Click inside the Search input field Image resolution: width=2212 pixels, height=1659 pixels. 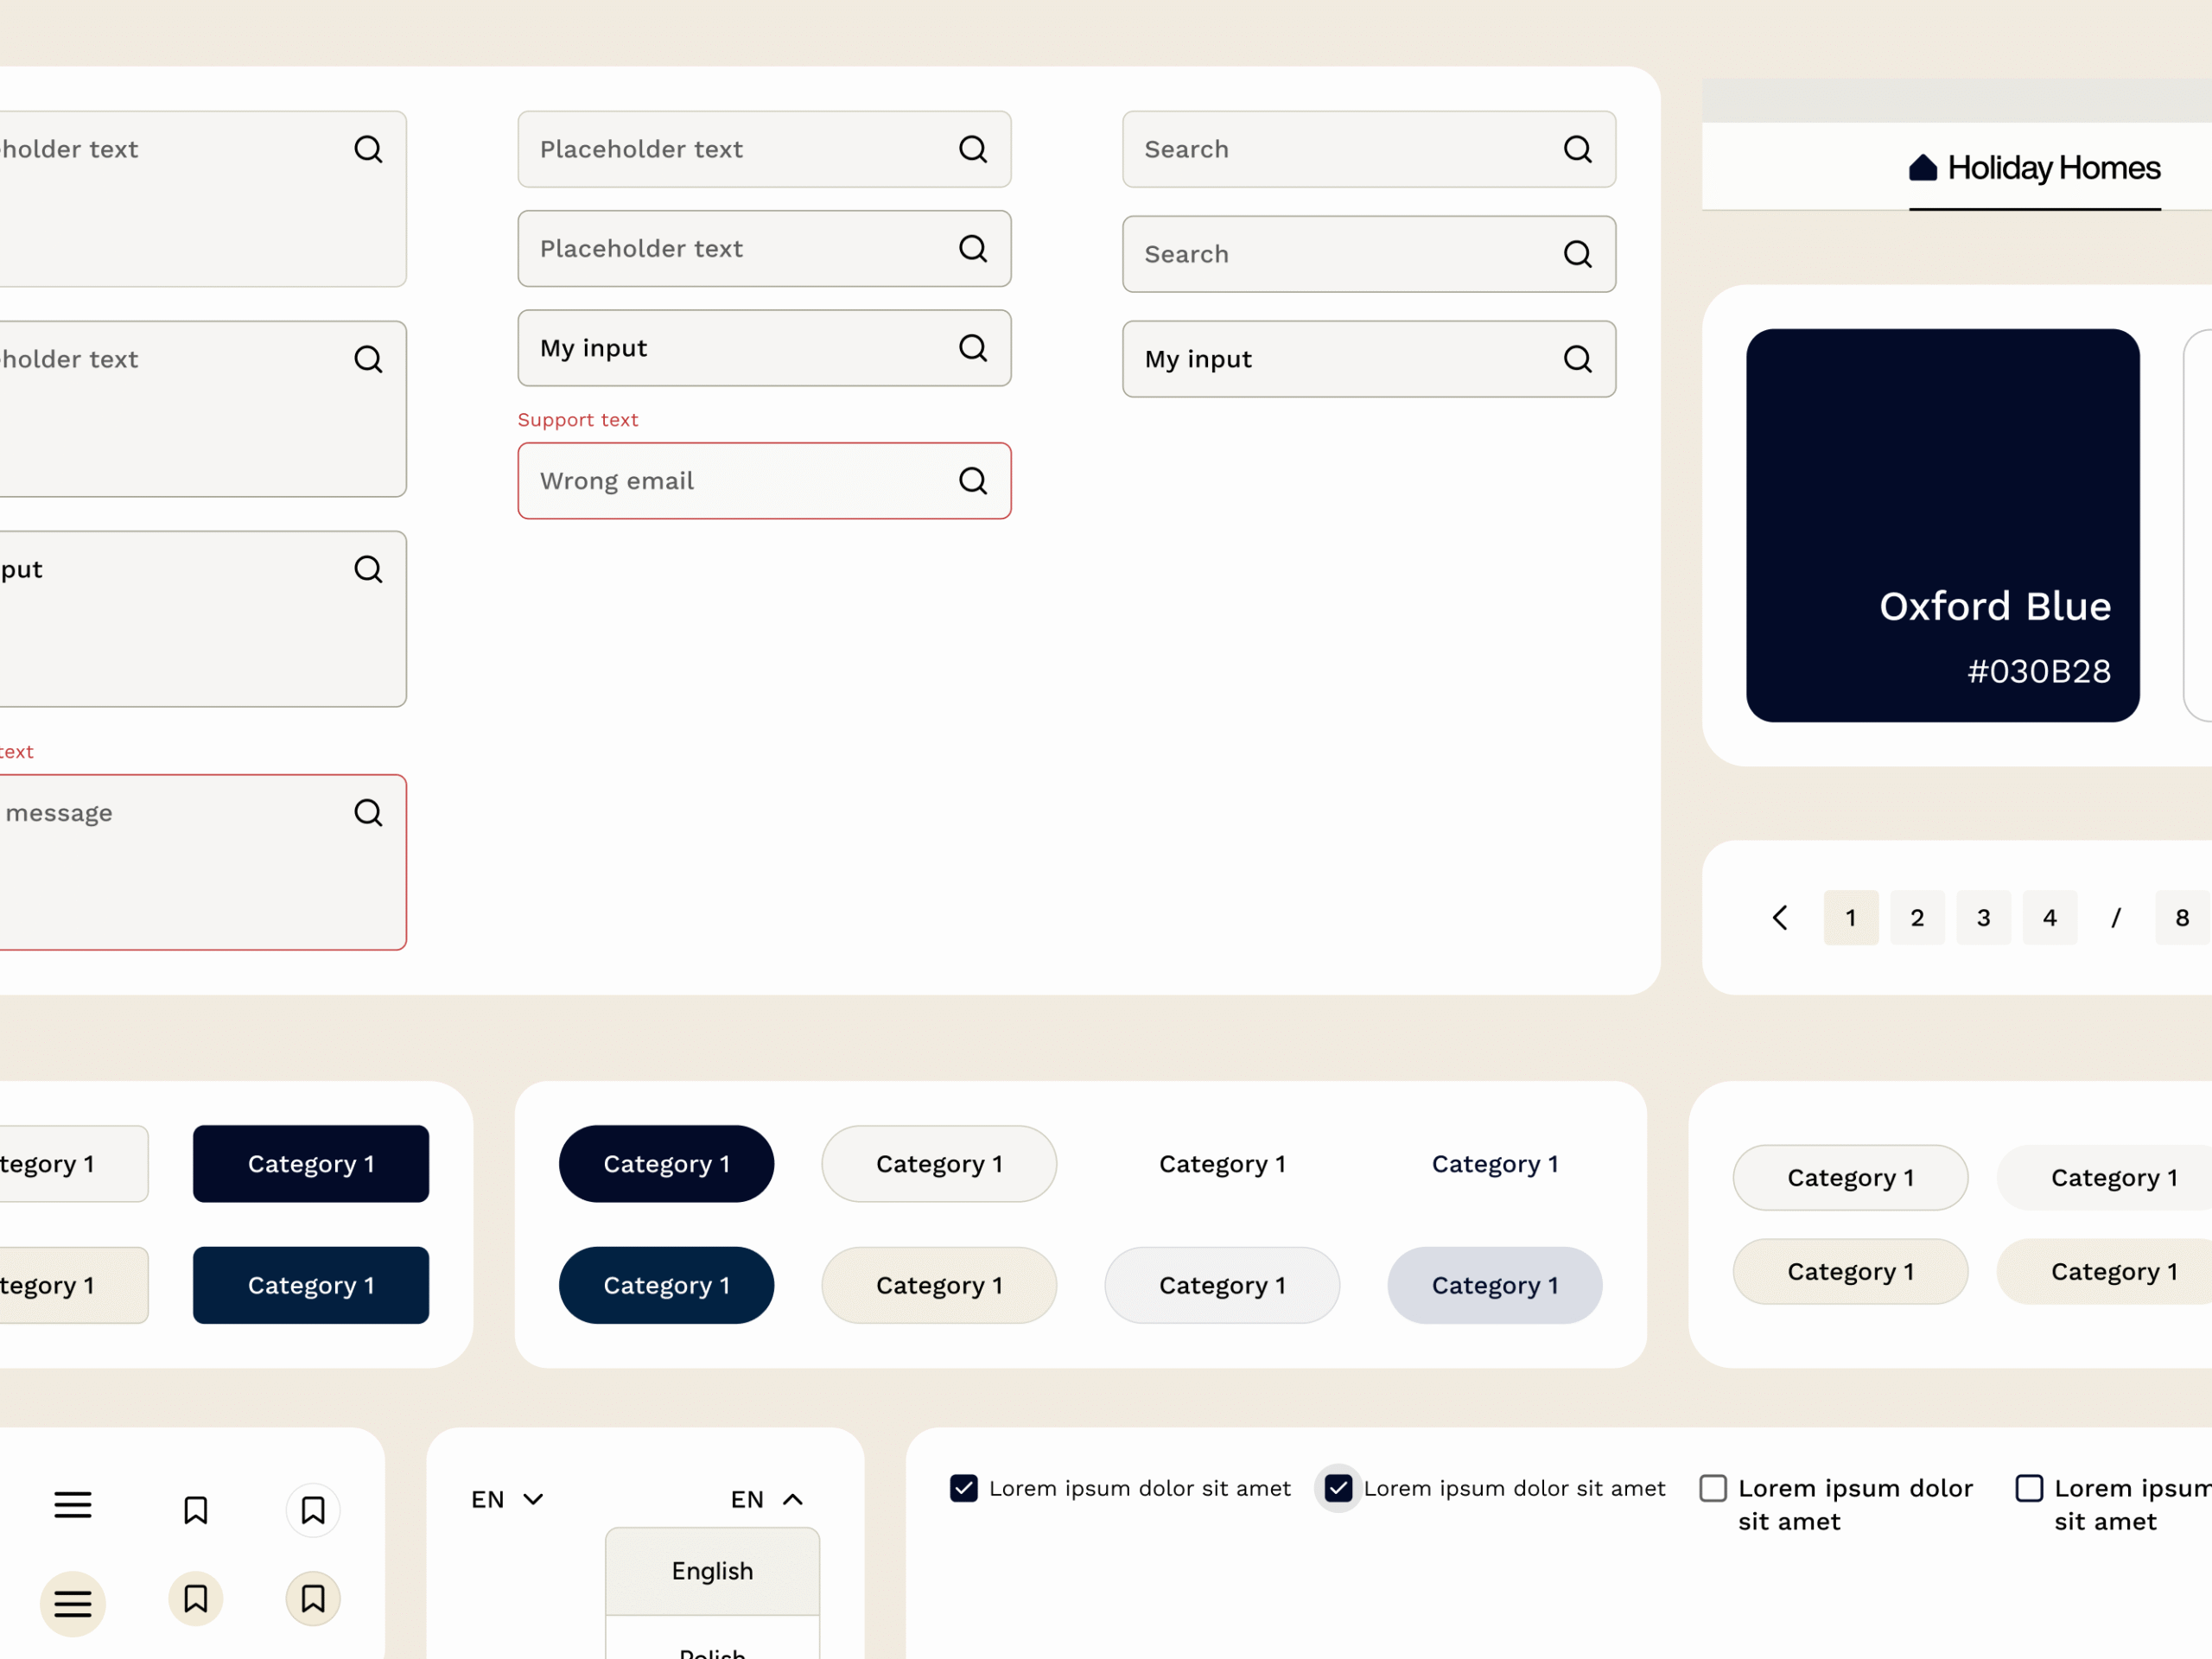(x=1300, y=149)
